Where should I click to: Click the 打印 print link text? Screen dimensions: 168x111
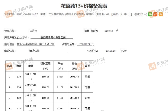coord(140,14)
